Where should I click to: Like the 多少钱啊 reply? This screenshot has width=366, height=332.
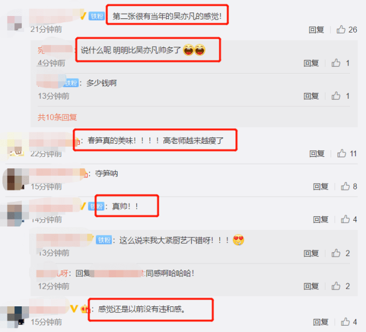336,96
